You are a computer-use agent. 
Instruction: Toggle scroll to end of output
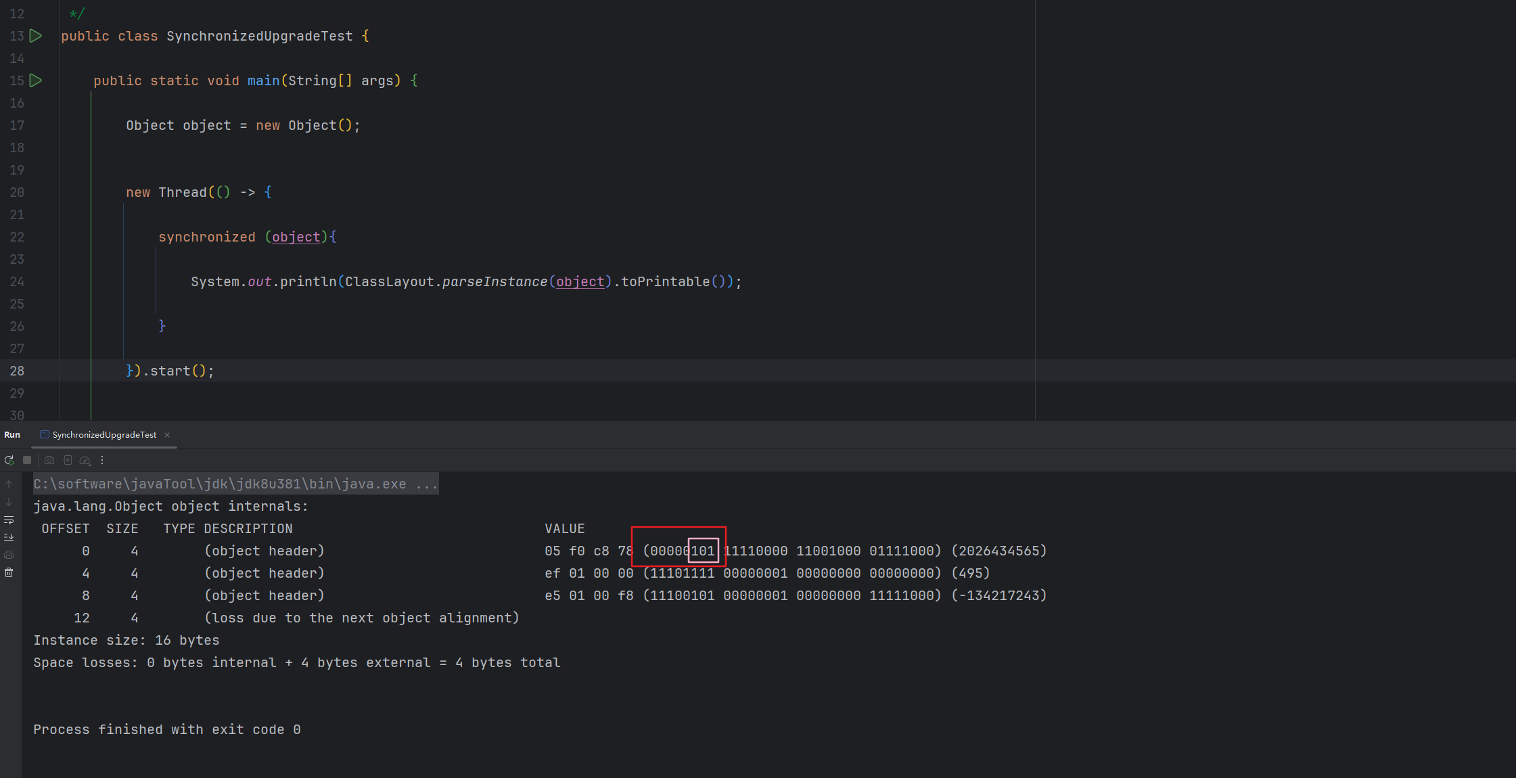point(9,537)
